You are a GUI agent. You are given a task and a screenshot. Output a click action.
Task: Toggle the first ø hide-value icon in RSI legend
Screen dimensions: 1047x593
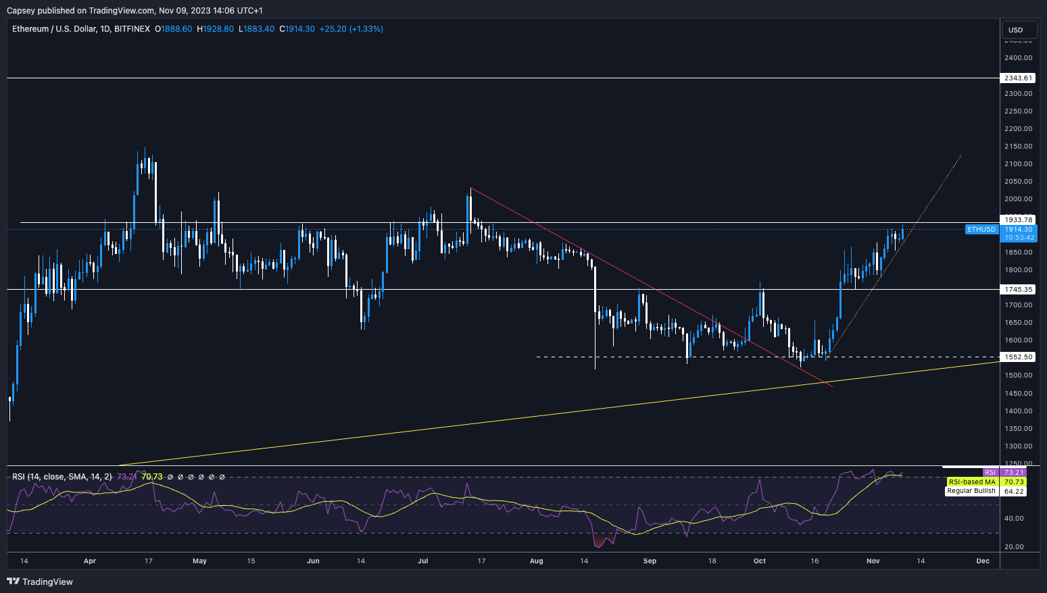[x=170, y=476]
